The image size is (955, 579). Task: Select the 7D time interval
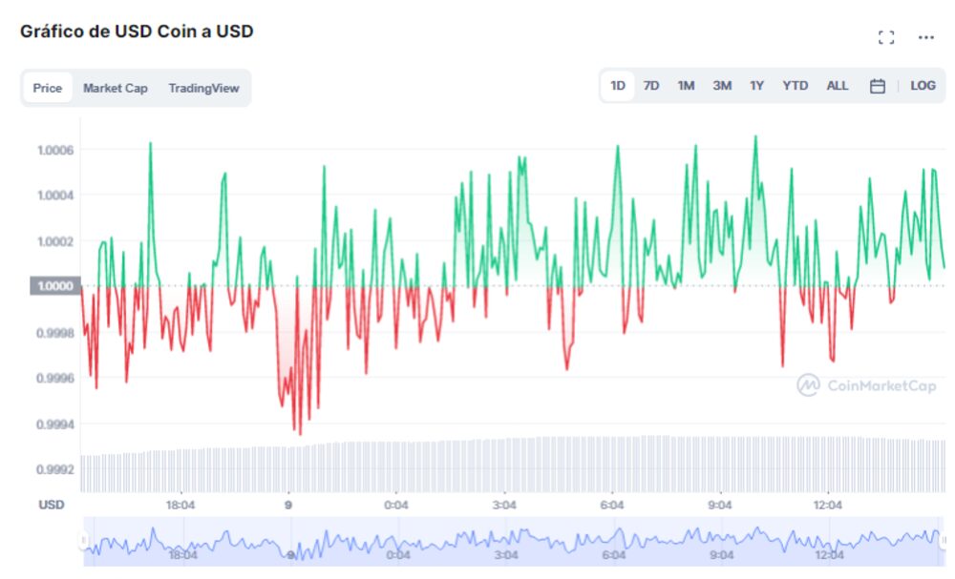coord(650,85)
